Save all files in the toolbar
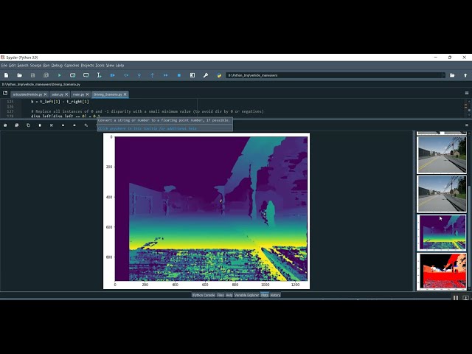 (46, 75)
